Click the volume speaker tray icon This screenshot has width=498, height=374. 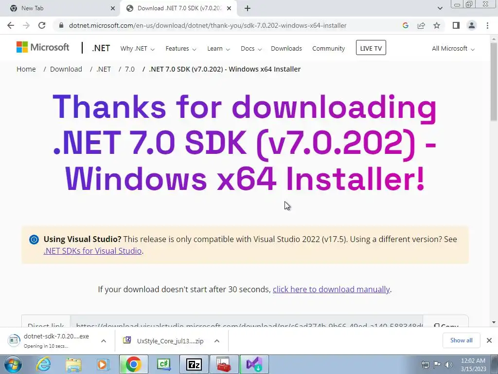pyautogui.click(x=448, y=365)
